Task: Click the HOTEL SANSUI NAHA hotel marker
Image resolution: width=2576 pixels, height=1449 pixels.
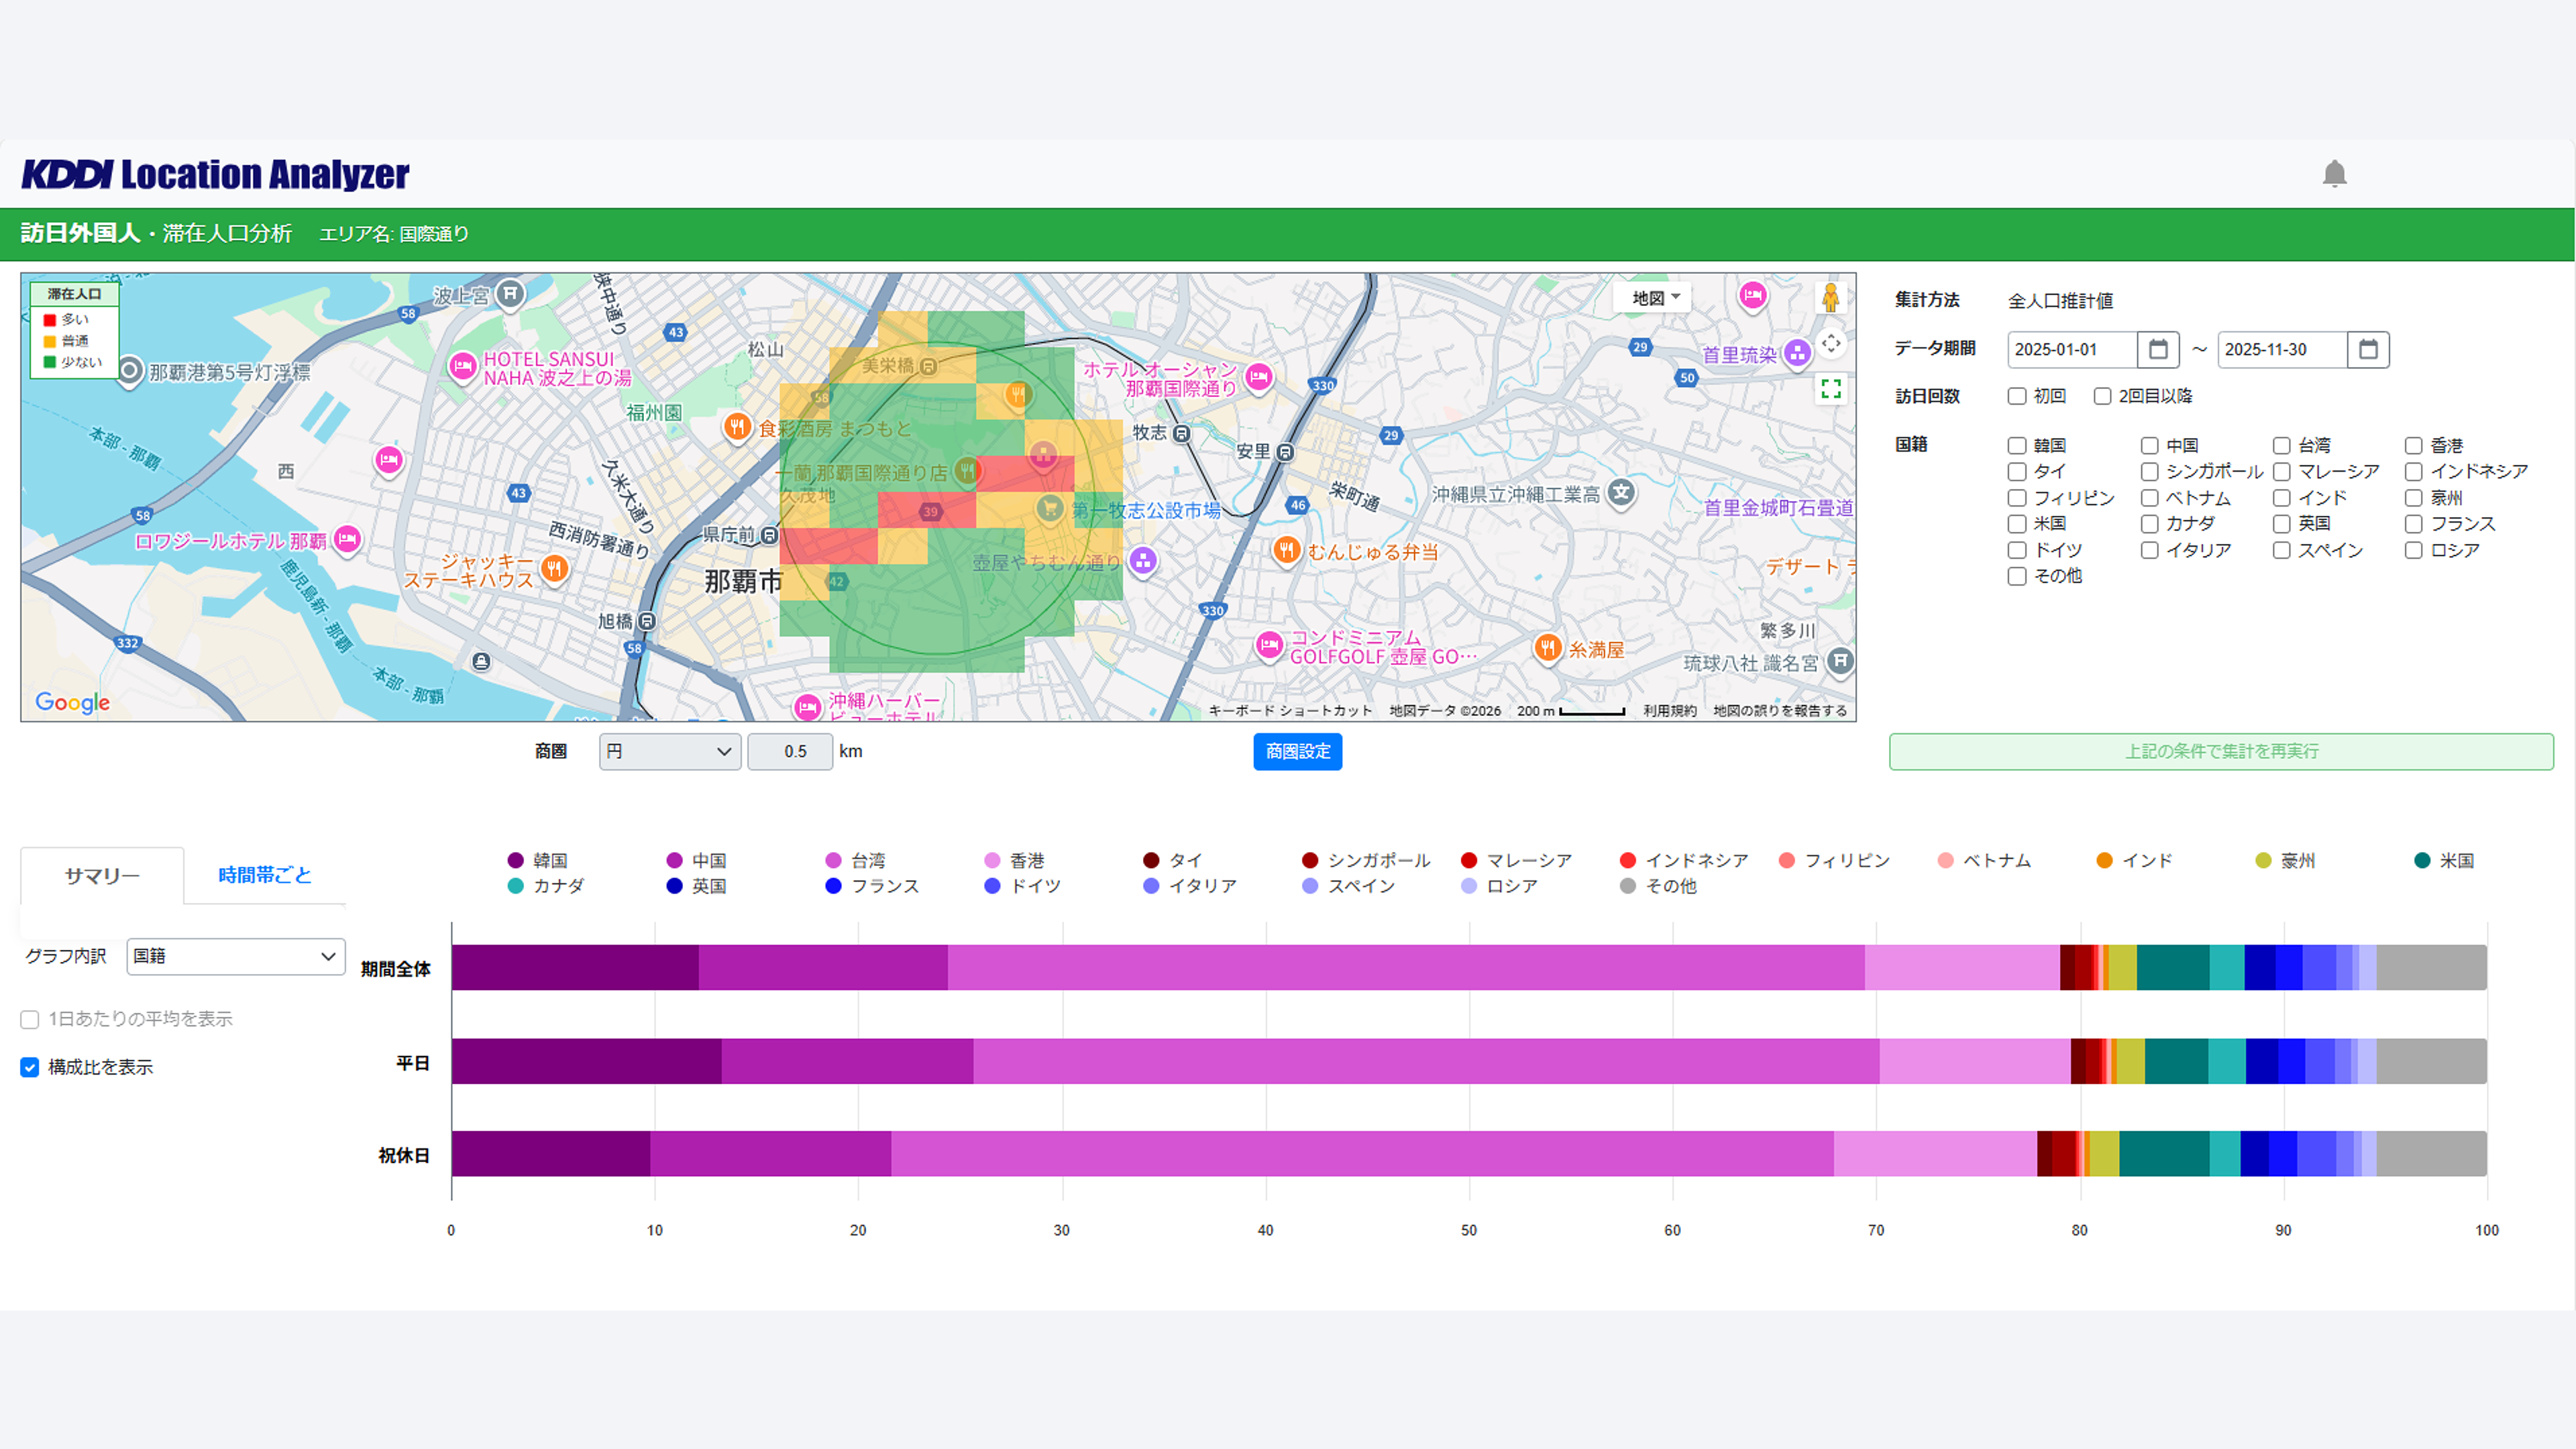Action: (462, 366)
